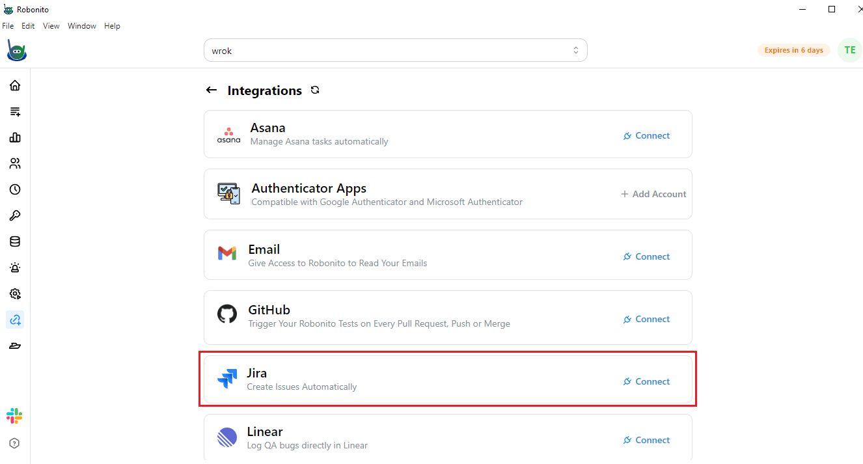The image size is (863, 464).
Task: Open the help question-mark icon
Action: tap(14, 443)
